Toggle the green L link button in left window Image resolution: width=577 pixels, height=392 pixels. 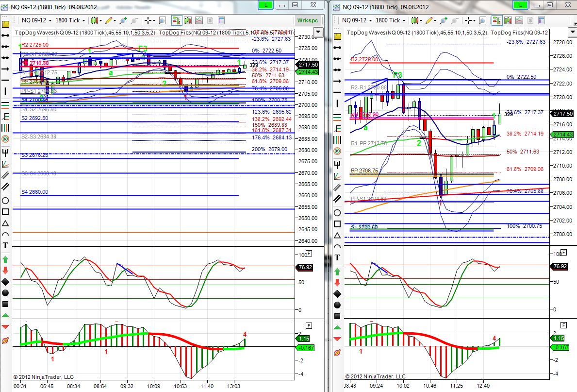coord(265,5)
